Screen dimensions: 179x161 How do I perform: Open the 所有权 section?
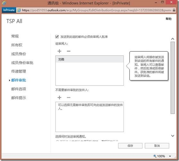(x=17, y=45)
